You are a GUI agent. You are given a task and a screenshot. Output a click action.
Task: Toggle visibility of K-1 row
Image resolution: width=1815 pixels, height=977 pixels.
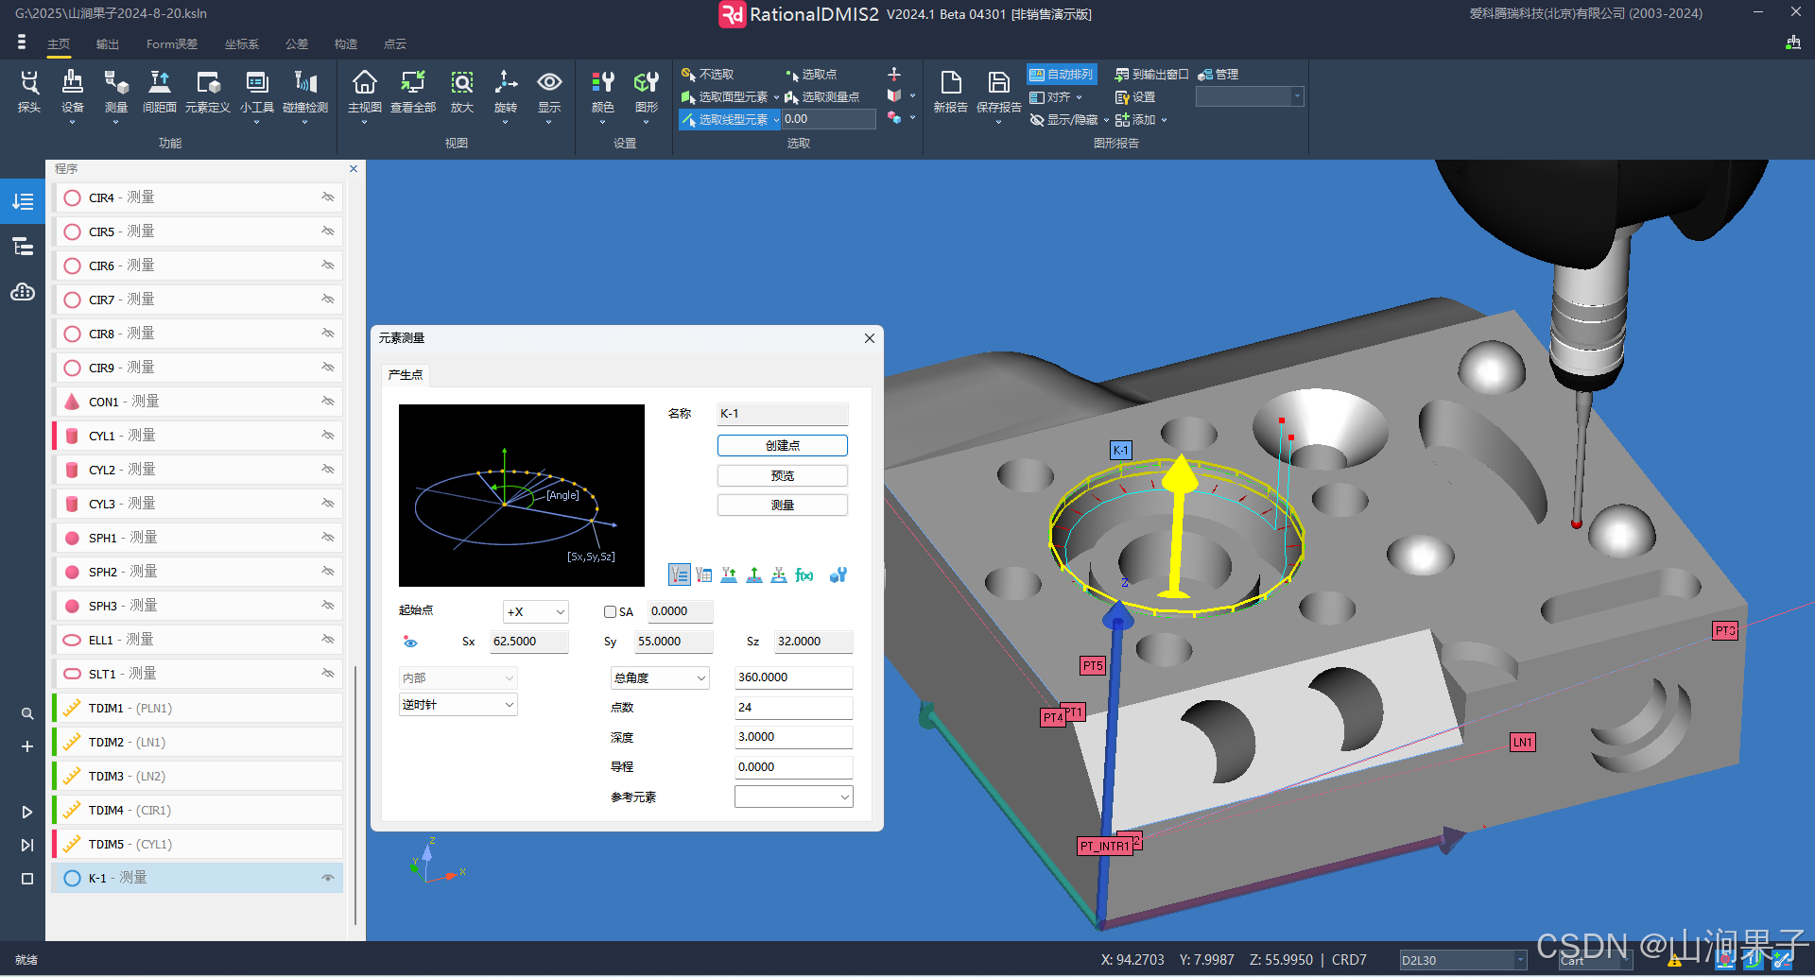[328, 878]
